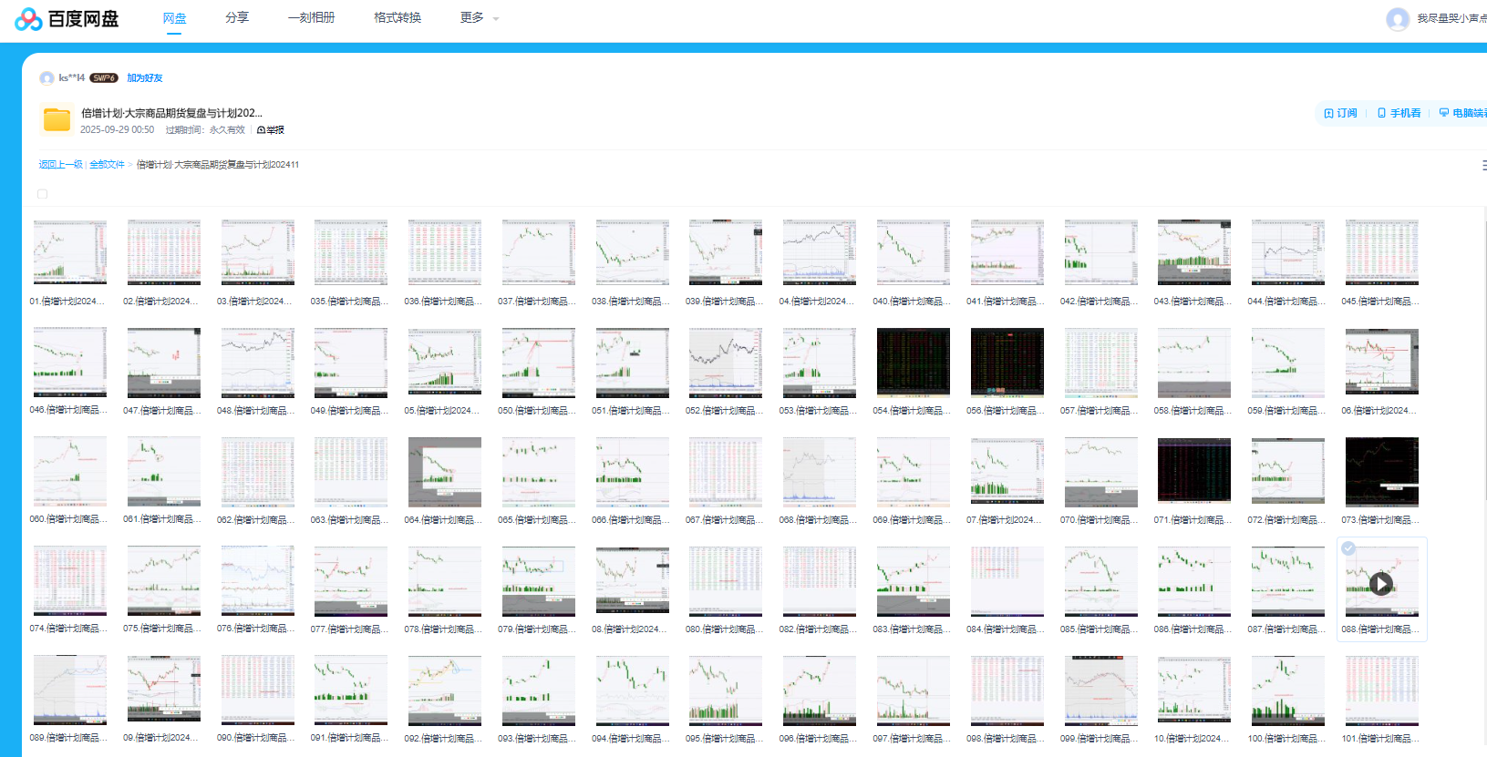Click the 订阅 subscribe button
The height and width of the screenshot is (757, 1487).
[x=1340, y=113]
